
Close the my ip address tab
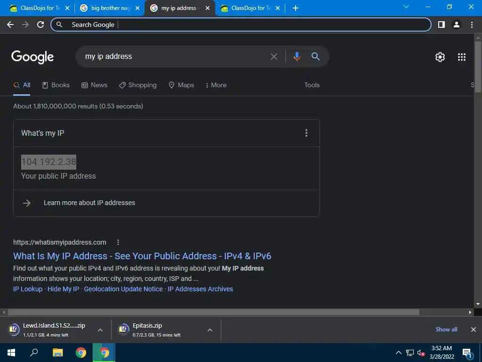coord(208,8)
